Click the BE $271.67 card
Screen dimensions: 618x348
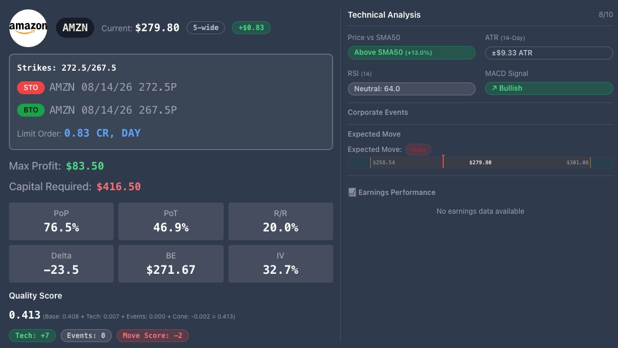click(x=171, y=264)
